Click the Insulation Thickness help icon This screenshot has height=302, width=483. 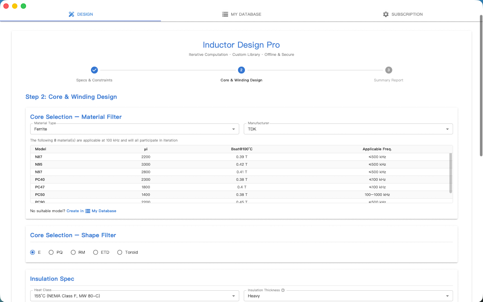(283, 290)
